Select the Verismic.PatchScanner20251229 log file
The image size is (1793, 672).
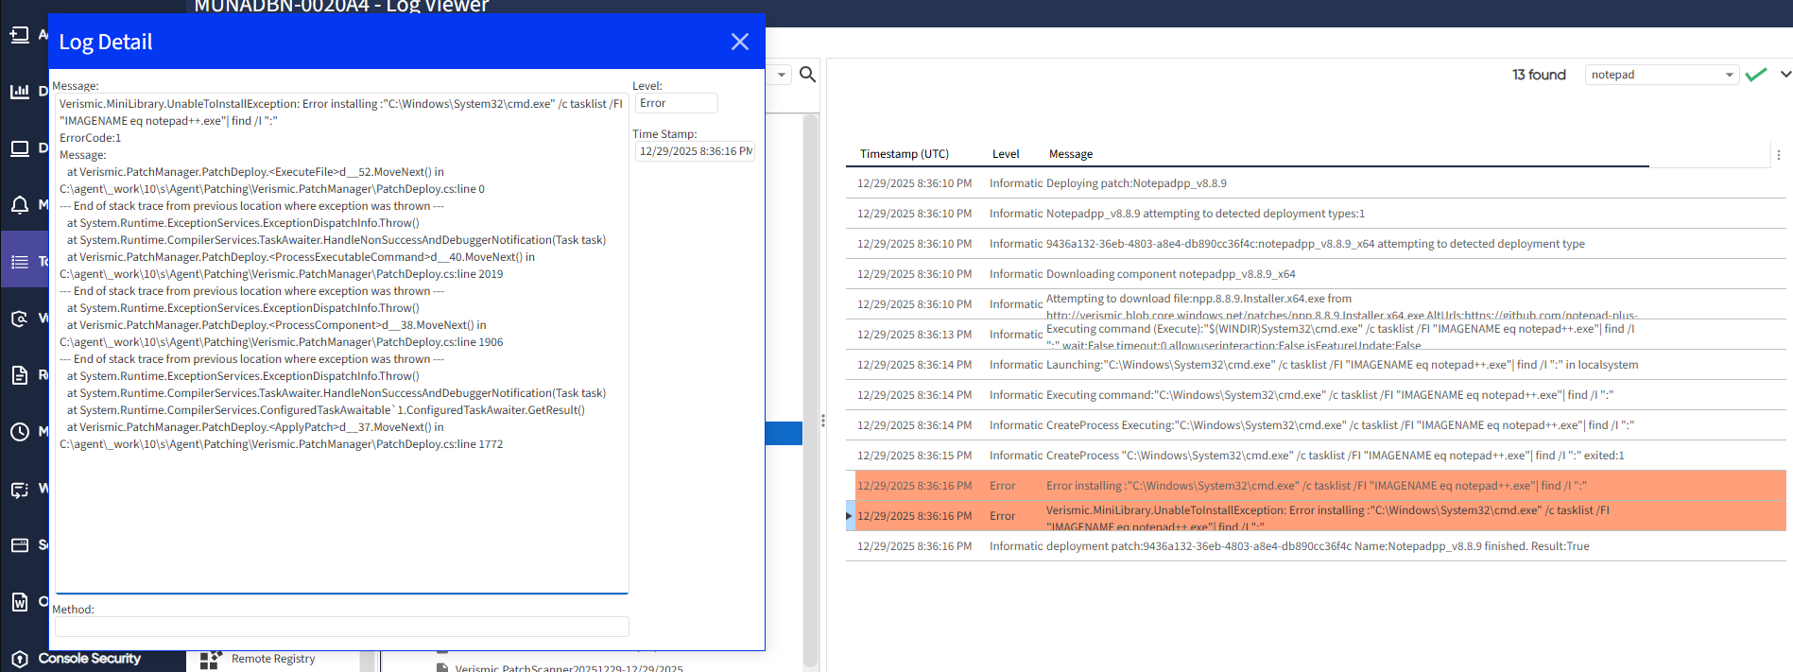(x=568, y=667)
